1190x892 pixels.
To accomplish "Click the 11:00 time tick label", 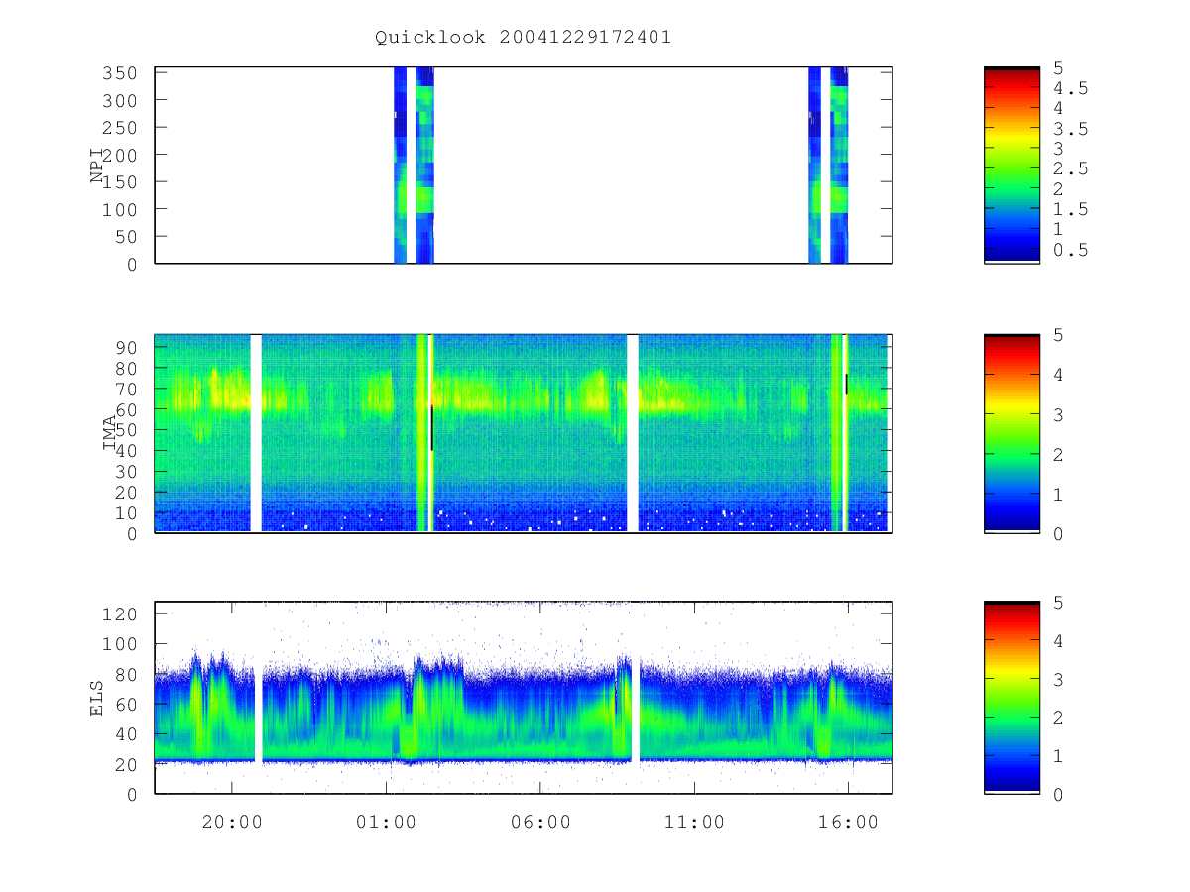I will click(694, 823).
